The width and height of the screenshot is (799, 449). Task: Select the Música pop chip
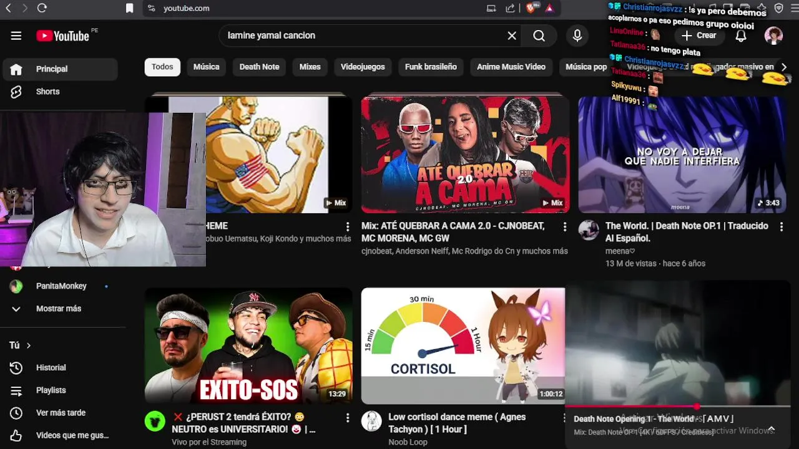pos(586,67)
